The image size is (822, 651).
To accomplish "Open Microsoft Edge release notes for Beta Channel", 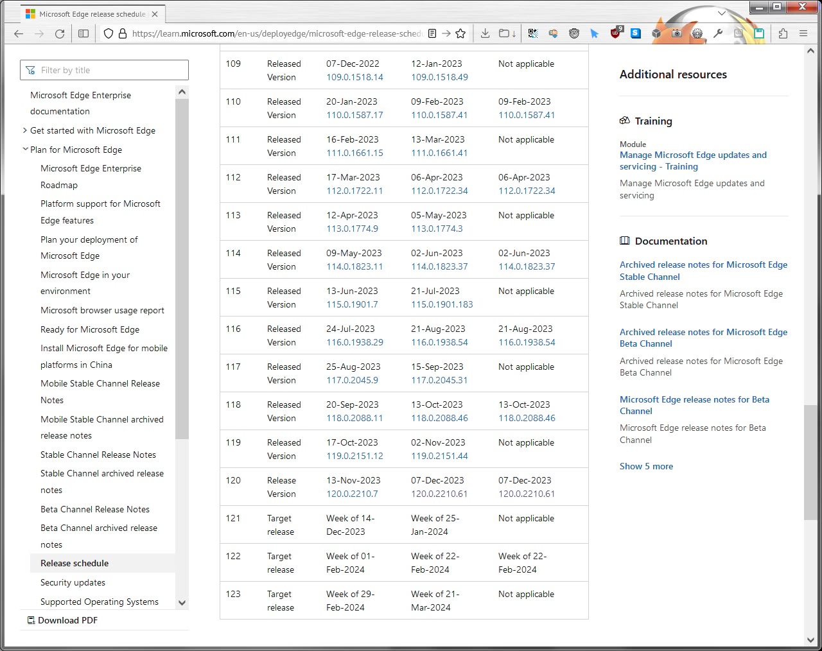I will 694,405.
